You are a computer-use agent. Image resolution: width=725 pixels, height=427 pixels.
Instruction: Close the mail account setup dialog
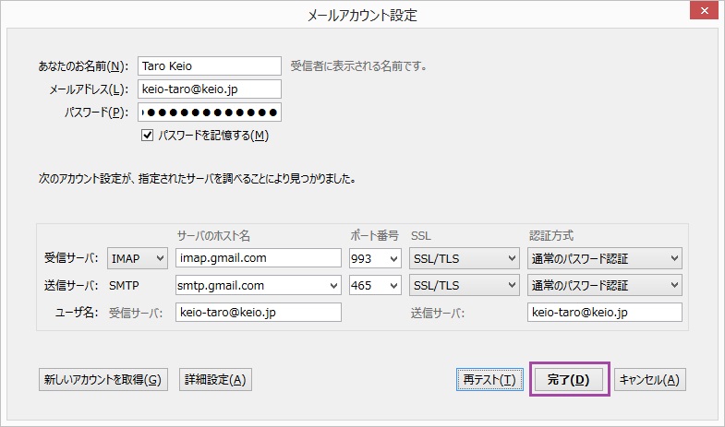pyautogui.click(x=705, y=13)
